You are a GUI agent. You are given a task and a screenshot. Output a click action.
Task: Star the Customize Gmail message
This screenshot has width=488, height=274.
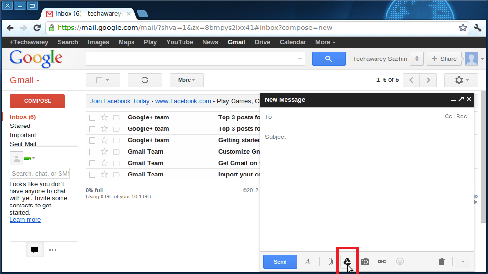pos(104,152)
